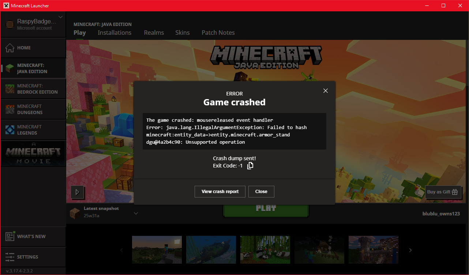Open launcher Settings
The height and width of the screenshot is (275, 469).
coord(33,257)
